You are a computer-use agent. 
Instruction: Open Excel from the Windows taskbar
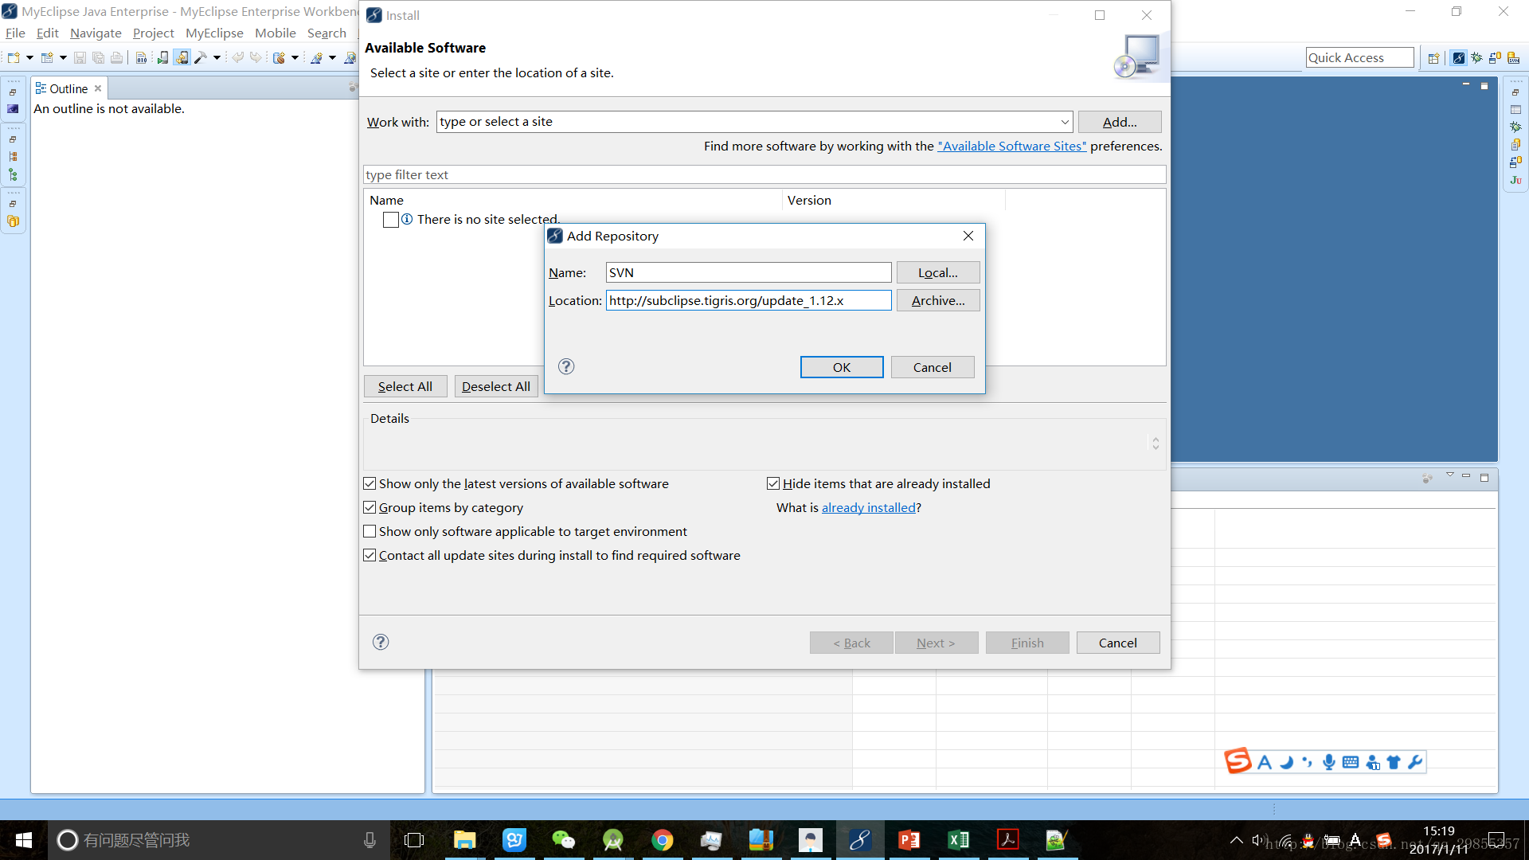(x=958, y=840)
